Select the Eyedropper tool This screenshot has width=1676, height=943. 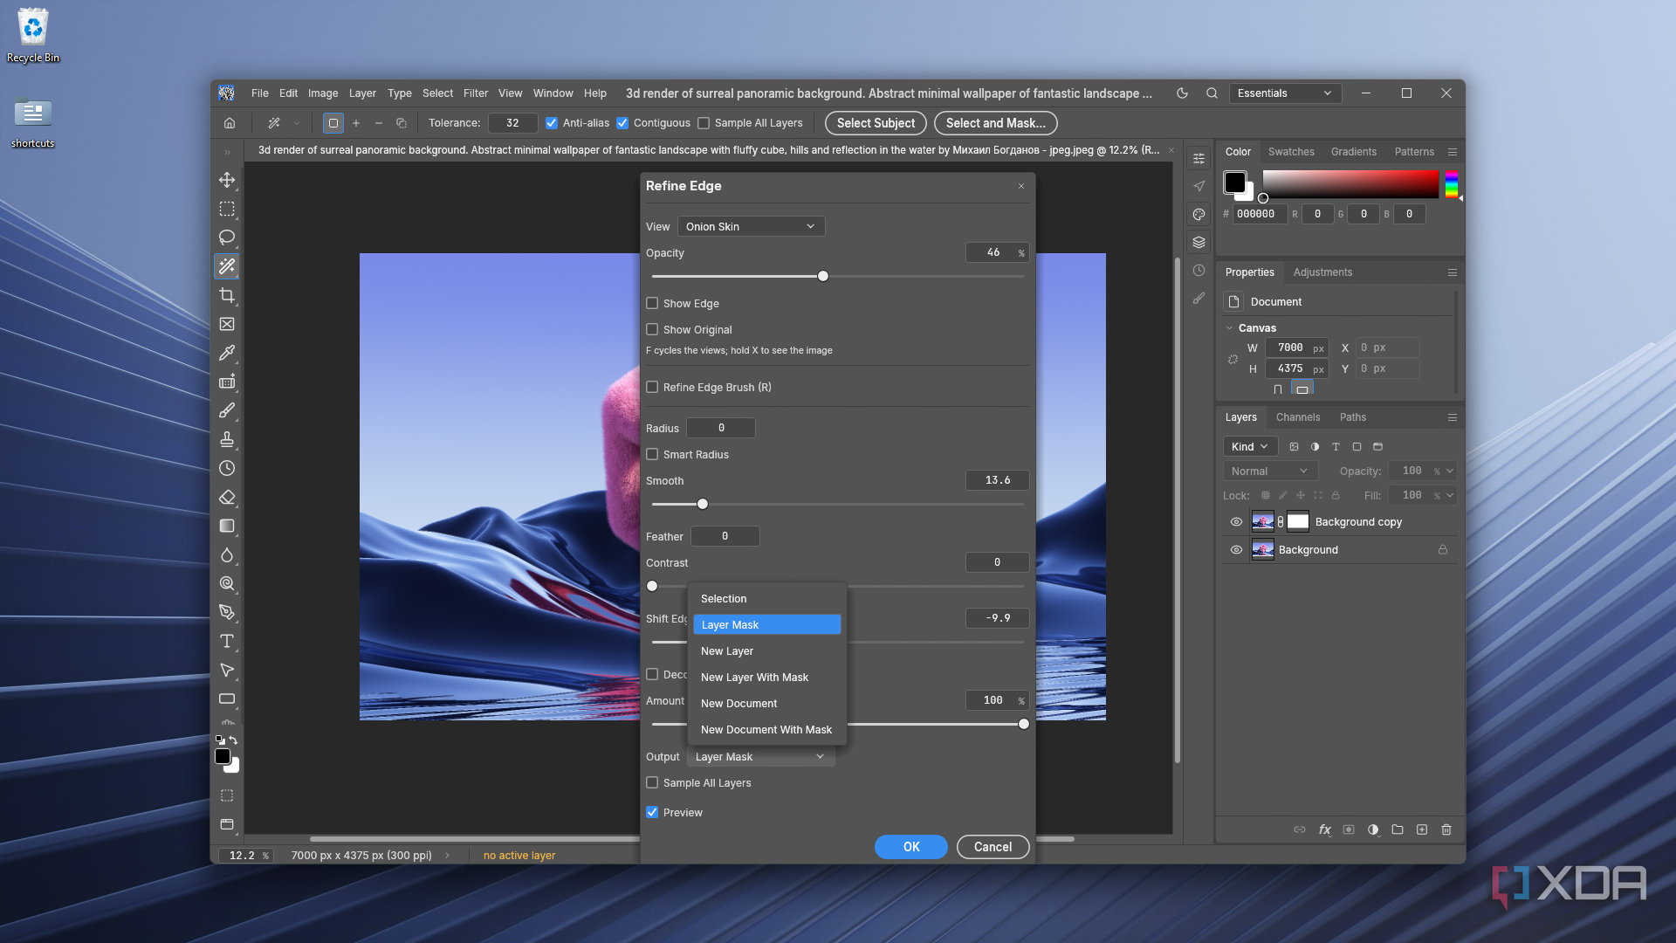point(227,353)
